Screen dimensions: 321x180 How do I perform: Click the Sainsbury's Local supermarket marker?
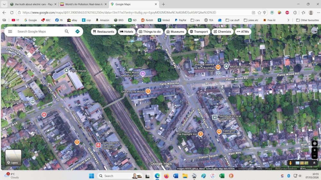(x=214, y=117)
